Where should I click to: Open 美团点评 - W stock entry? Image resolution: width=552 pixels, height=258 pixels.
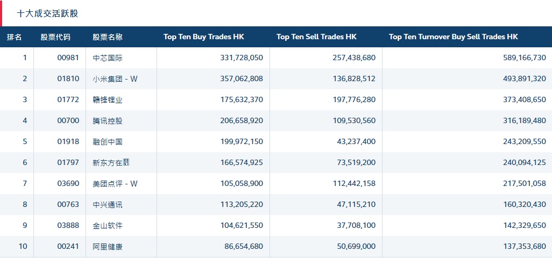[115, 184]
